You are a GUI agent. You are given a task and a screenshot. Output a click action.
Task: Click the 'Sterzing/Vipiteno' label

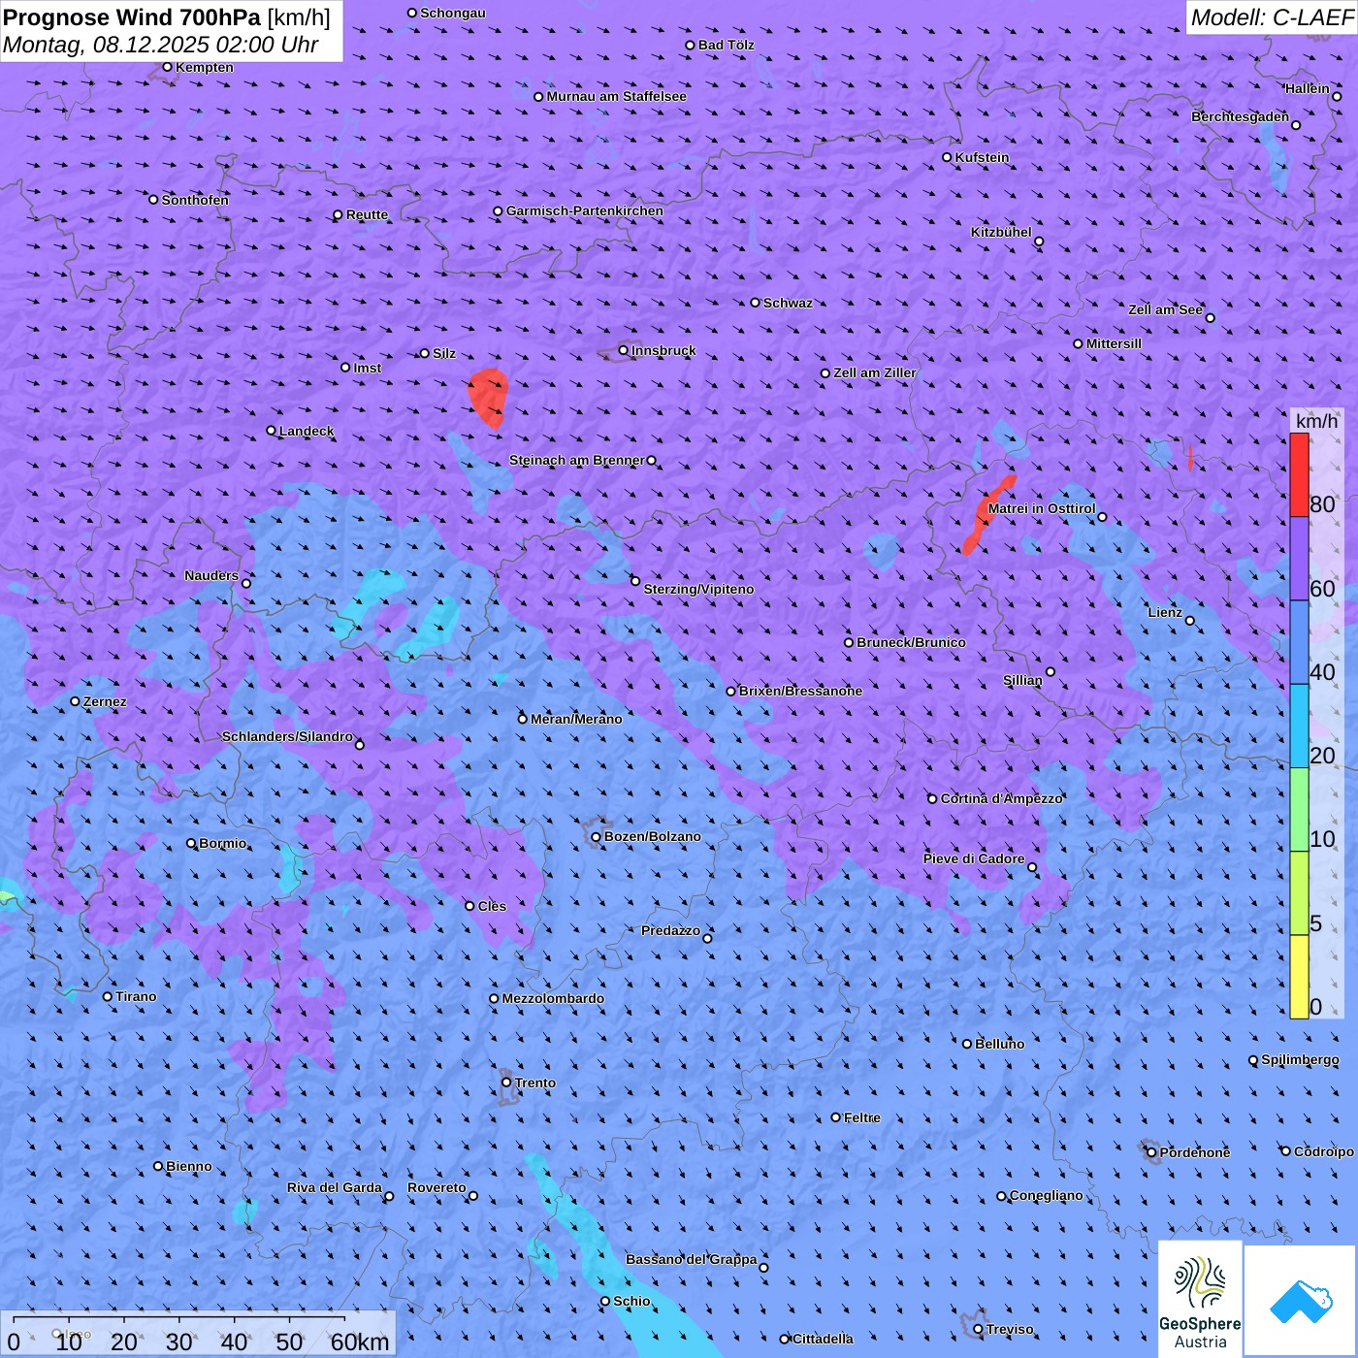(x=698, y=589)
